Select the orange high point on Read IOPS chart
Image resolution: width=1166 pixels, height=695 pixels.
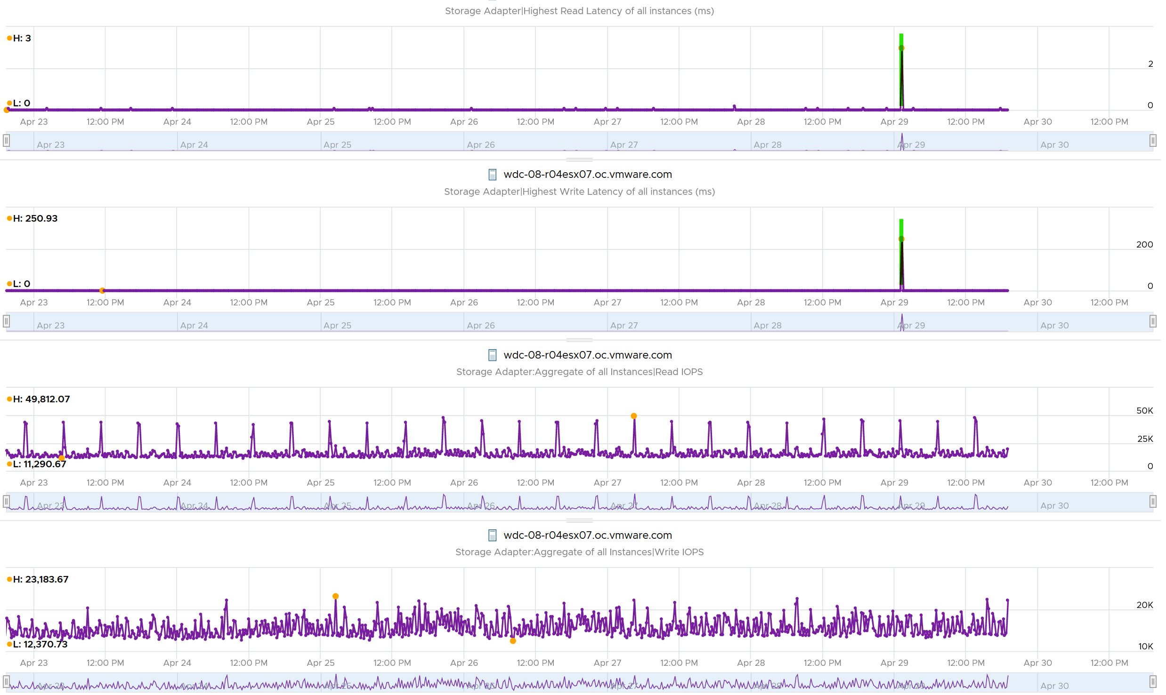coord(634,416)
